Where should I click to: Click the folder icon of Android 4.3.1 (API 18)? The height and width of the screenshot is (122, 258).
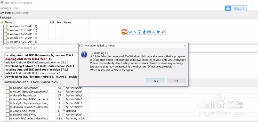point(8,30)
